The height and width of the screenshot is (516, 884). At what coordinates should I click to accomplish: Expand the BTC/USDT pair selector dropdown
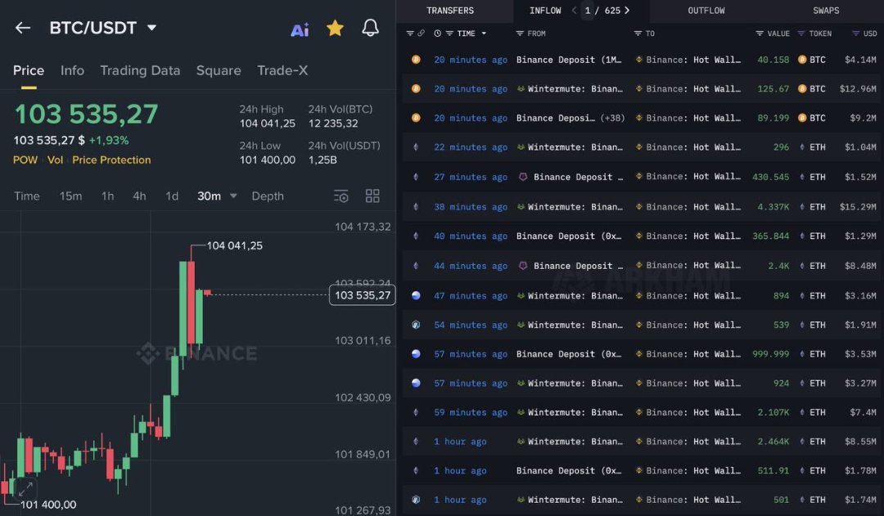[151, 28]
